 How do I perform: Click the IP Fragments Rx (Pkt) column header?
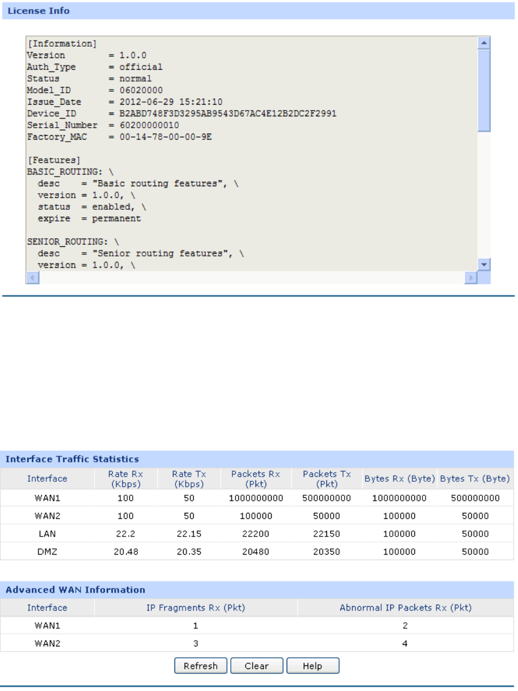pos(196,608)
